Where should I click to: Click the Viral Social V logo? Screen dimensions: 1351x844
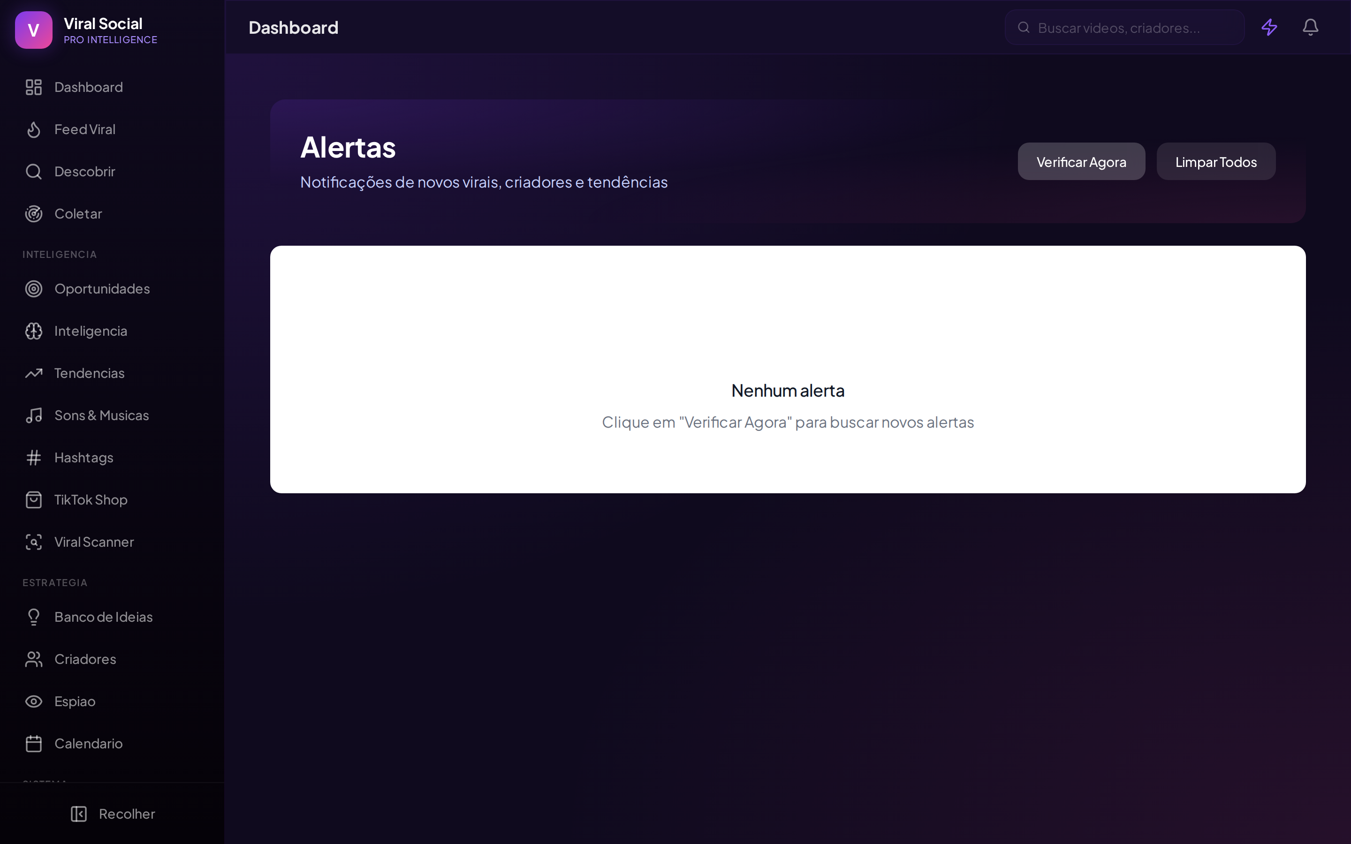click(33, 30)
